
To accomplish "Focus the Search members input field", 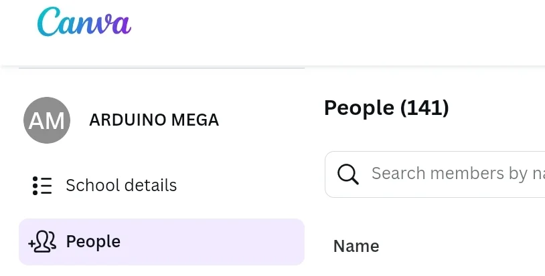I will tap(435, 174).
